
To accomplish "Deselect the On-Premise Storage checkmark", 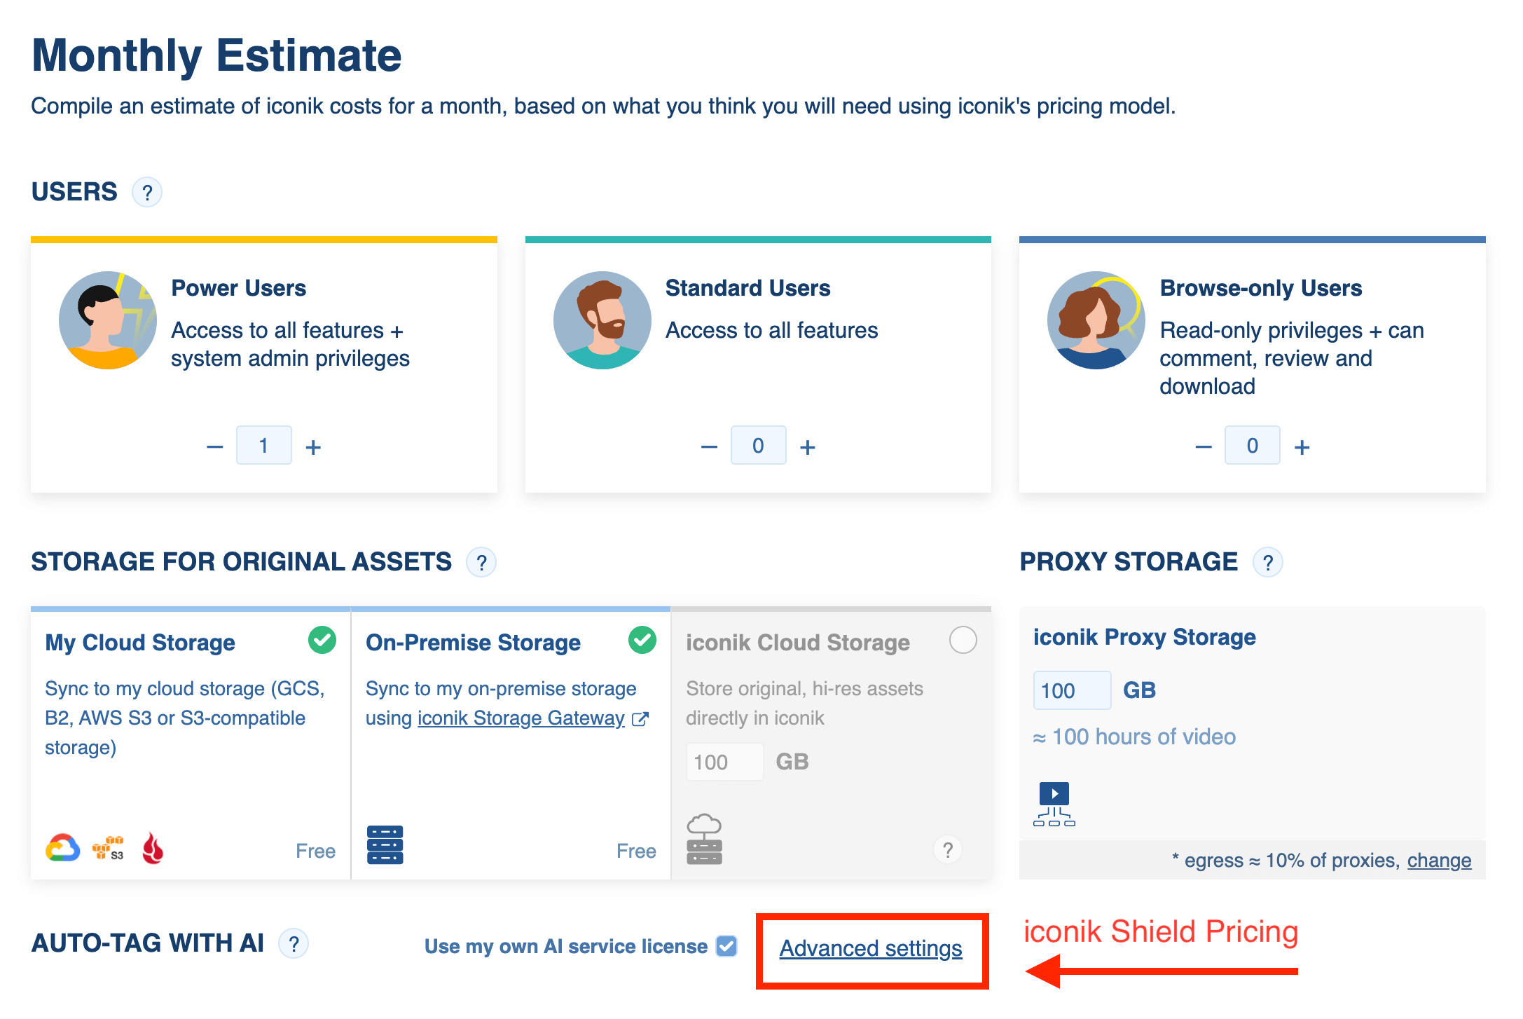I will (642, 640).
